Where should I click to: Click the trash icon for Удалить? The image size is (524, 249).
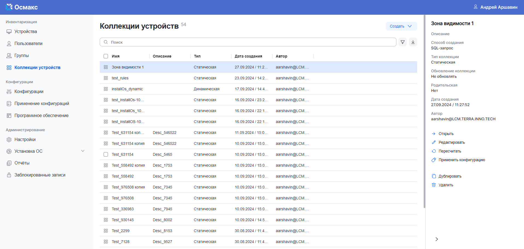434,185
